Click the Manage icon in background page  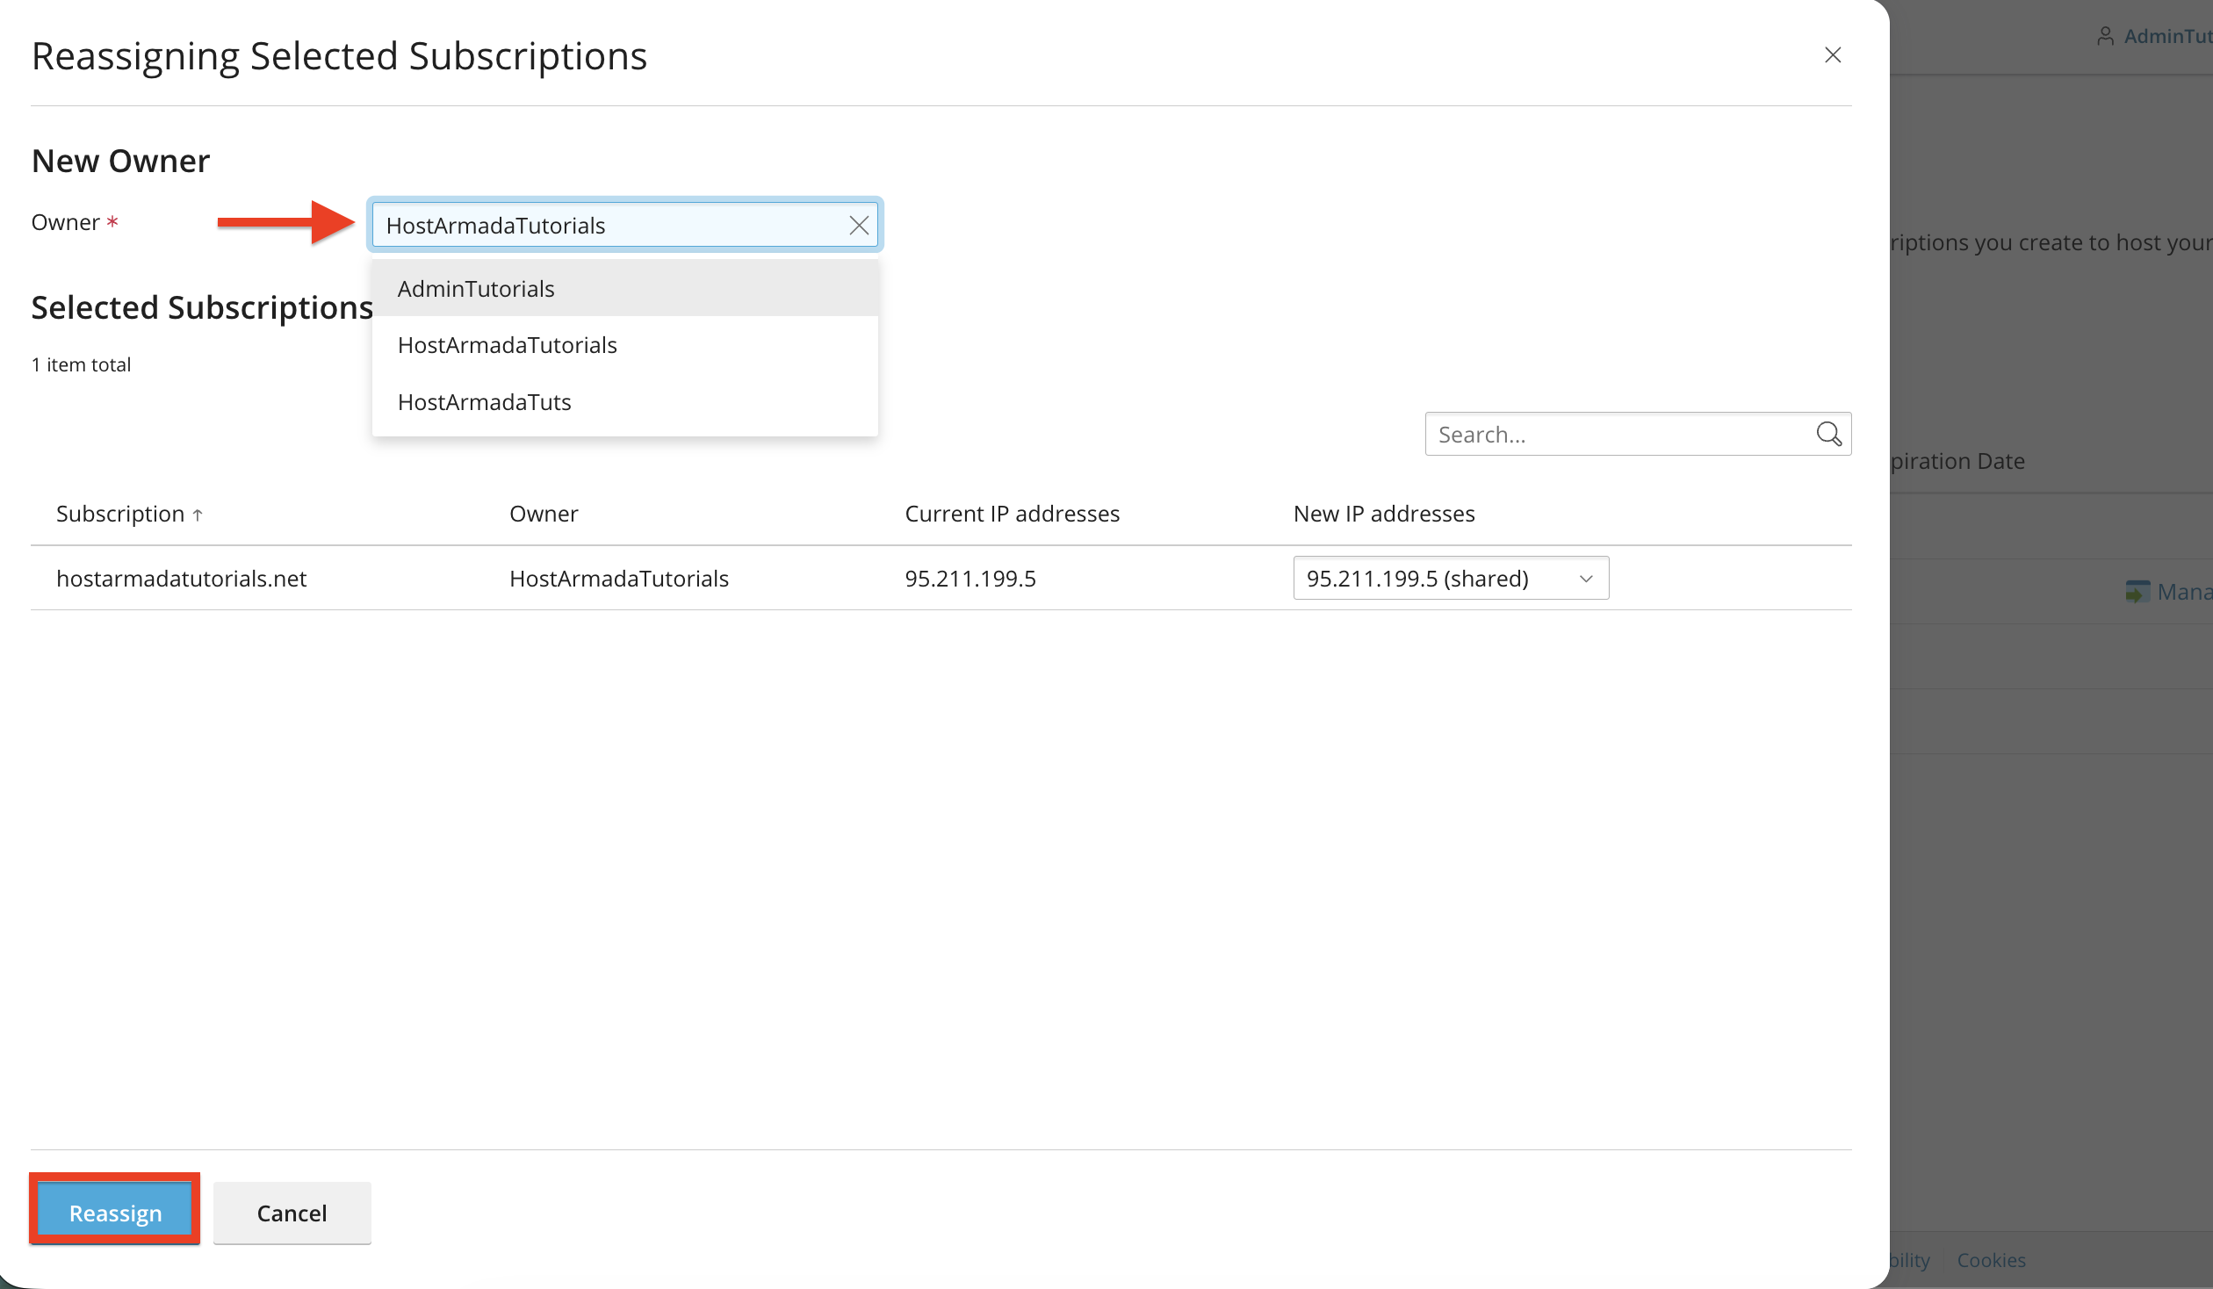[2137, 591]
